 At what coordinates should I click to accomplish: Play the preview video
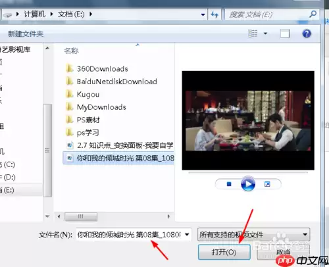point(248,184)
